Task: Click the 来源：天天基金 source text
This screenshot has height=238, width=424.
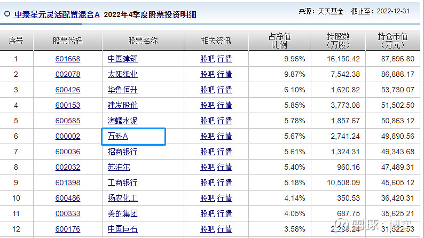Action: (321, 11)
